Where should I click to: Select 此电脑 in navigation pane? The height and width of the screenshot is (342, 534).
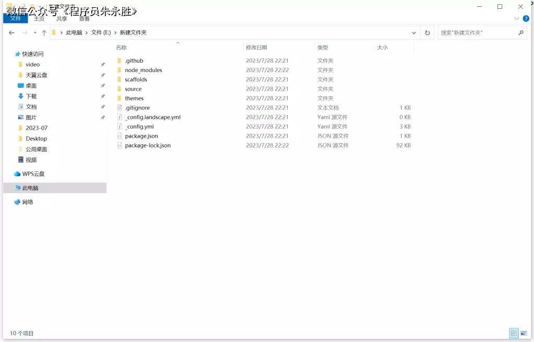point(30,188)
